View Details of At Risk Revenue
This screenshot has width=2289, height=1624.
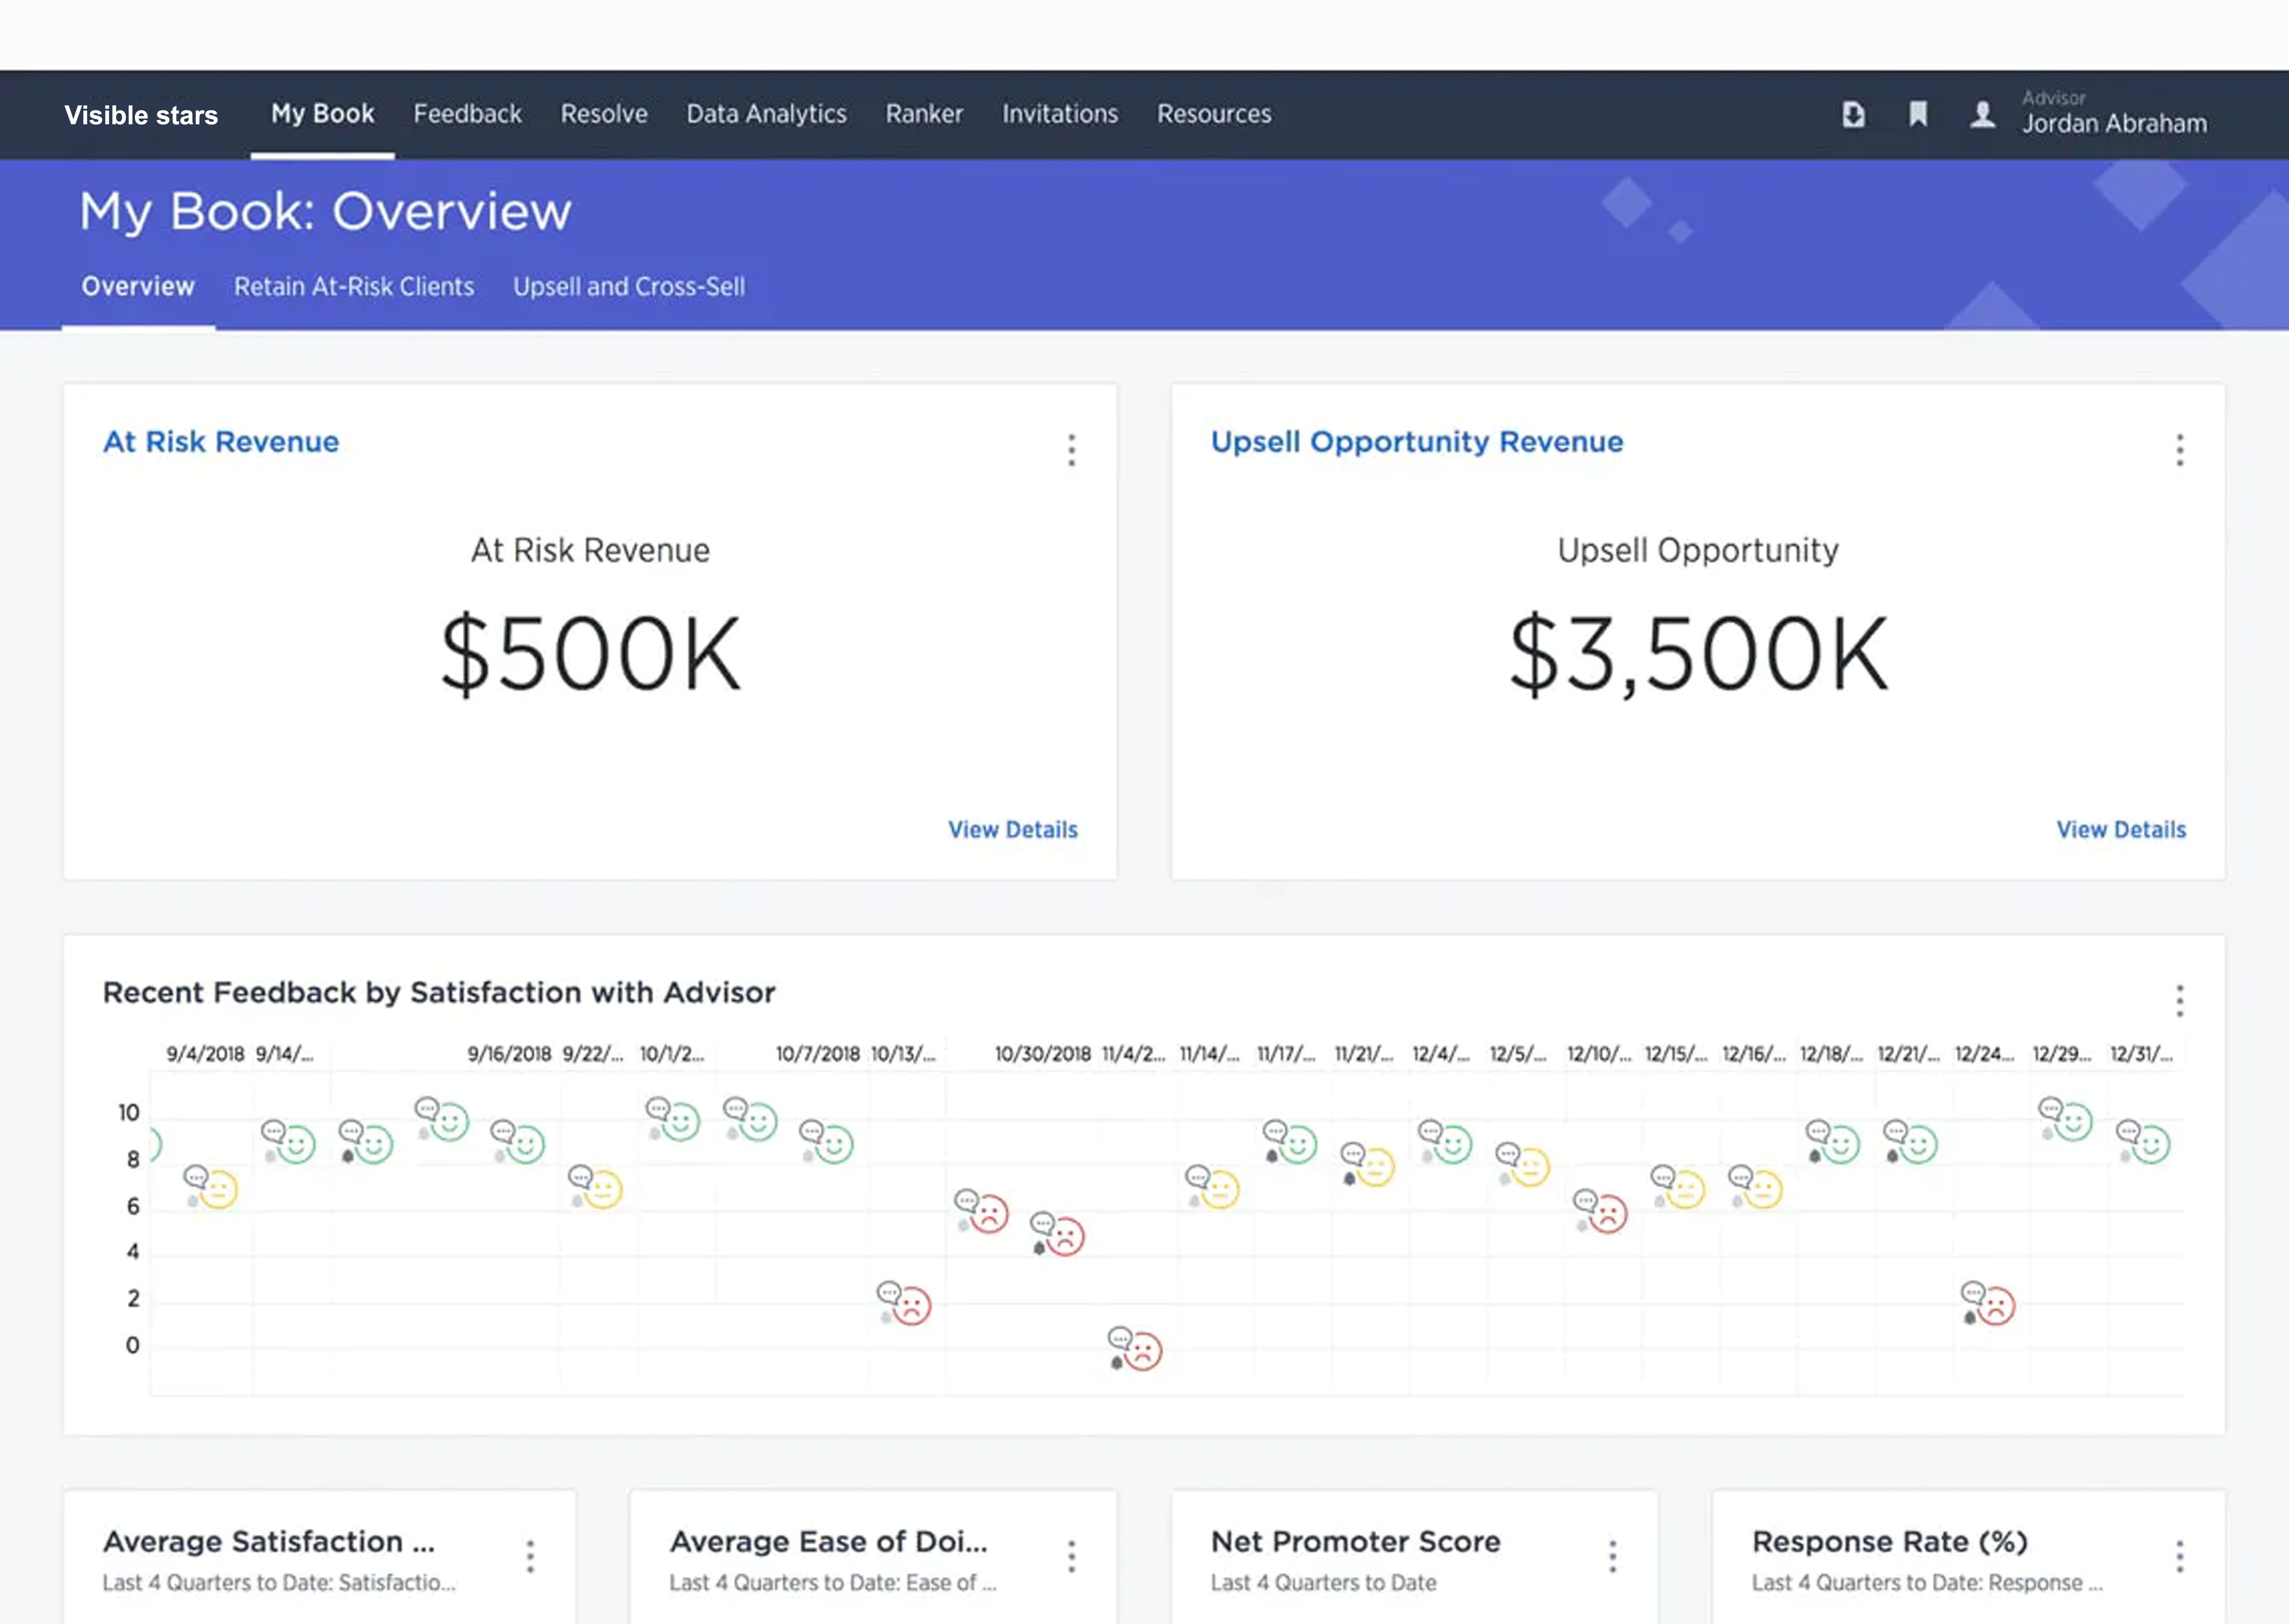1012,830
